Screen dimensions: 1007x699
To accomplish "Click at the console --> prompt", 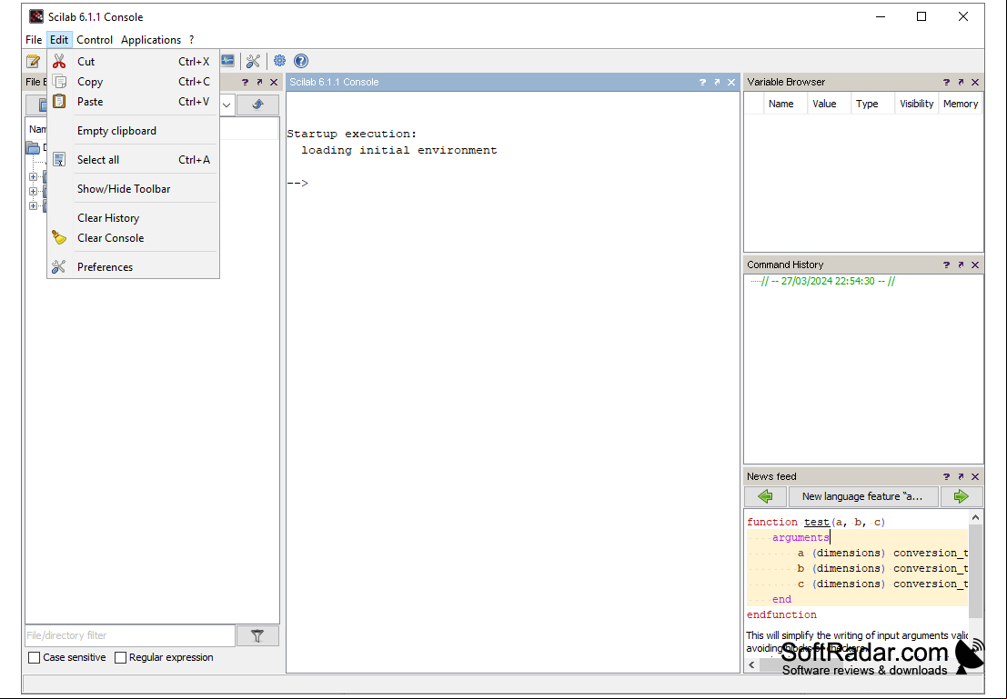I will click(297, 183).
